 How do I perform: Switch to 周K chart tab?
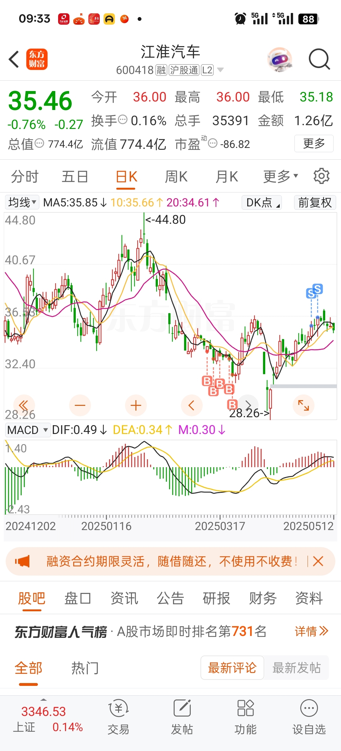[176, 176]
